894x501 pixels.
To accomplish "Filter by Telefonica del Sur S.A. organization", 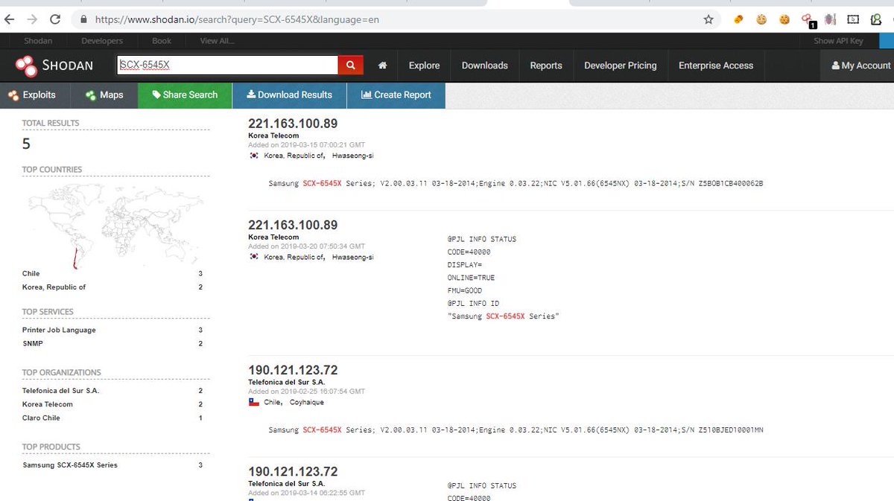I will click(x=60, y=391).
